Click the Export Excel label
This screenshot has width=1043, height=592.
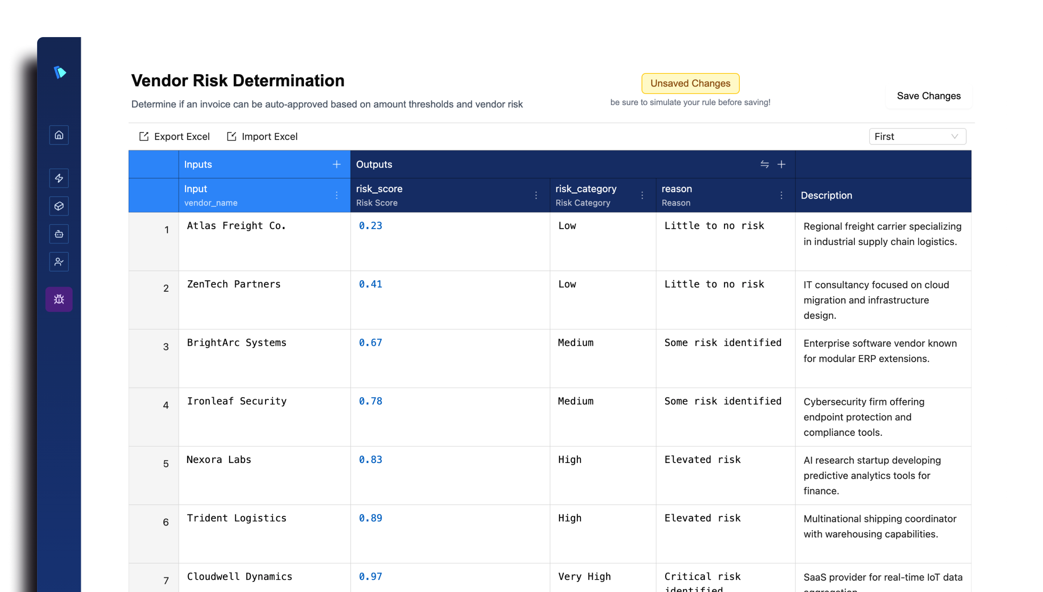pyautogui.click(x=182, y=137)
